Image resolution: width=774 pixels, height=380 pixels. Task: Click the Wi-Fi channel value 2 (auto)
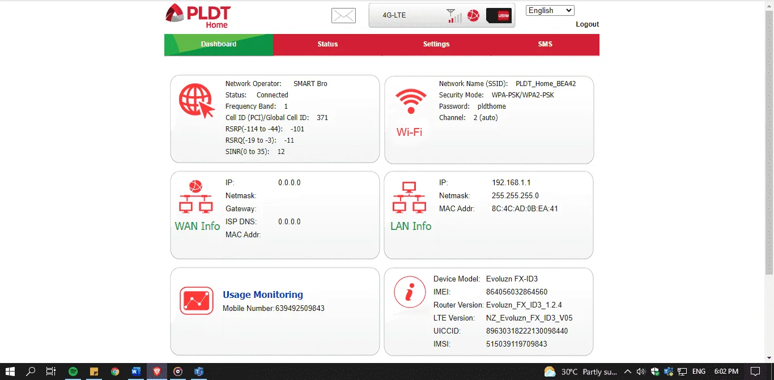coord(486,118)
